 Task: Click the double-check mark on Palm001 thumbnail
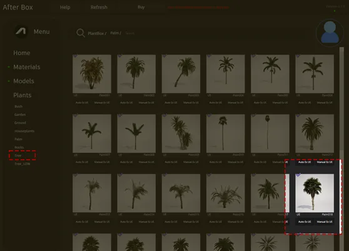point(75,56)
